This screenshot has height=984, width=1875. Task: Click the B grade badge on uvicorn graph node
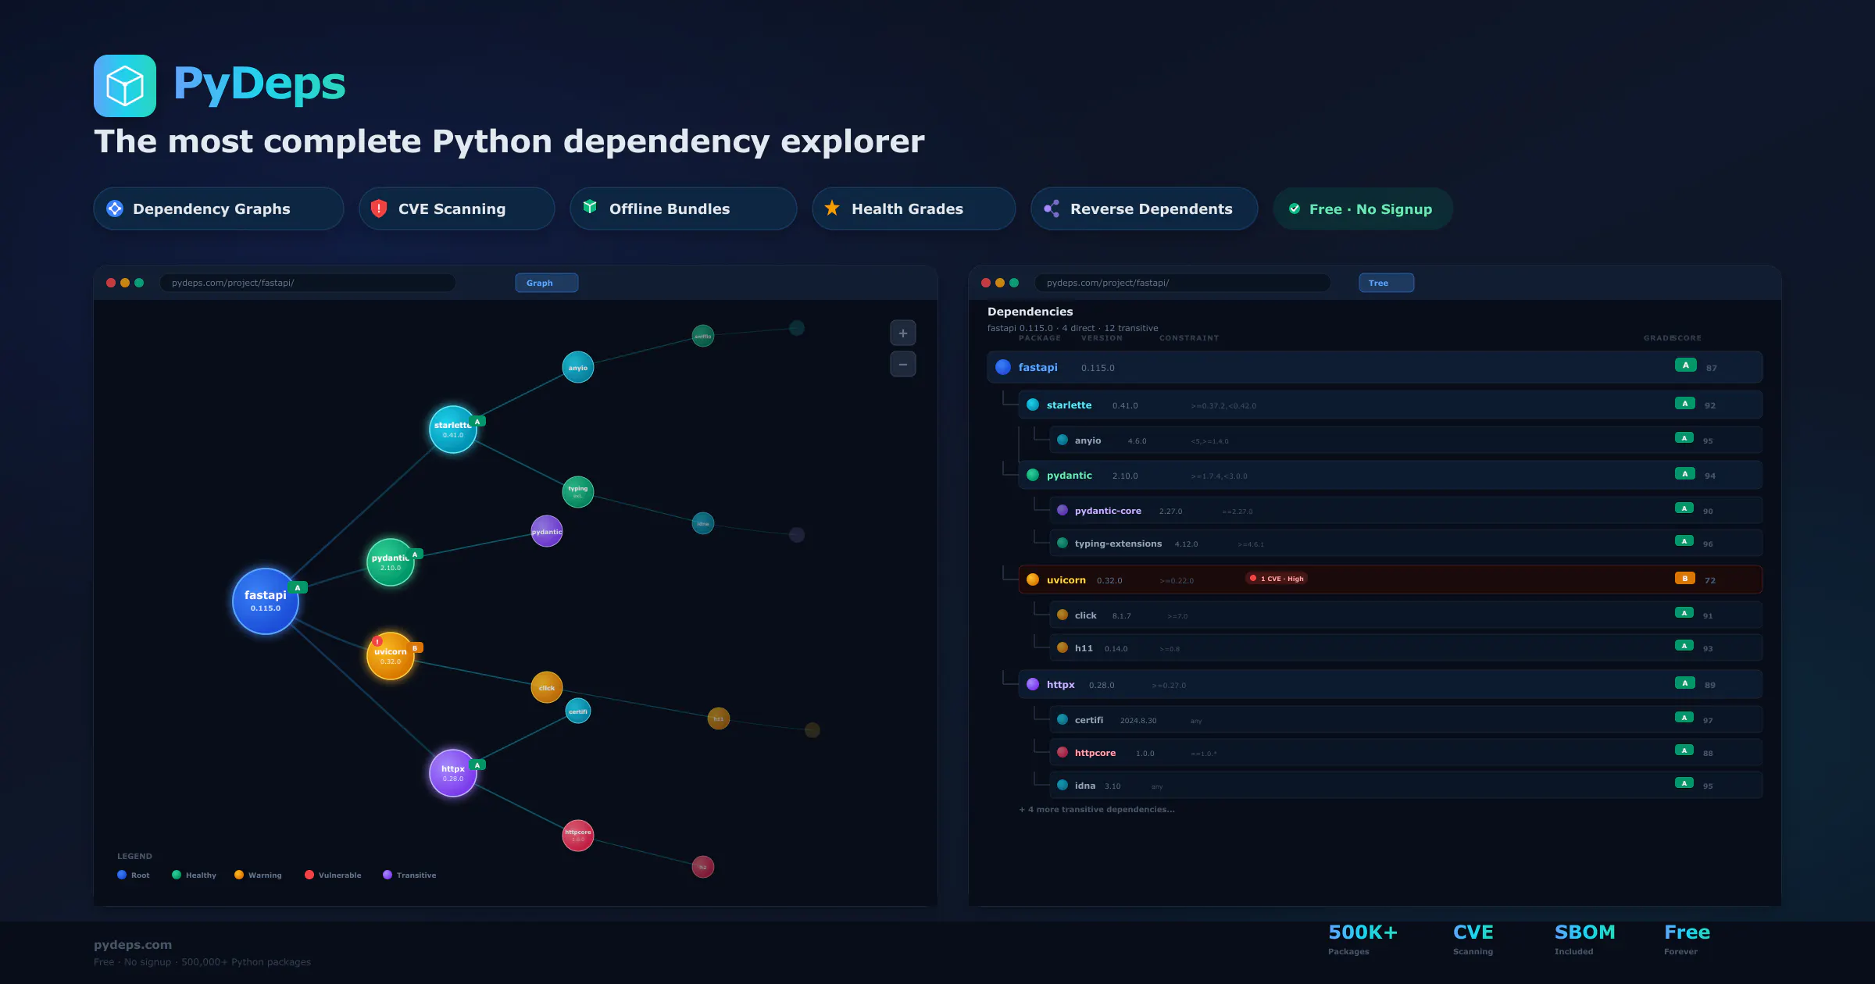(x=416, y=647)
